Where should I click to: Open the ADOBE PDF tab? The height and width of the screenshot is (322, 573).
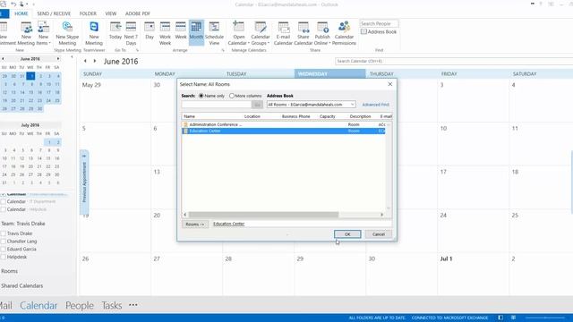[x=138, y=13]
